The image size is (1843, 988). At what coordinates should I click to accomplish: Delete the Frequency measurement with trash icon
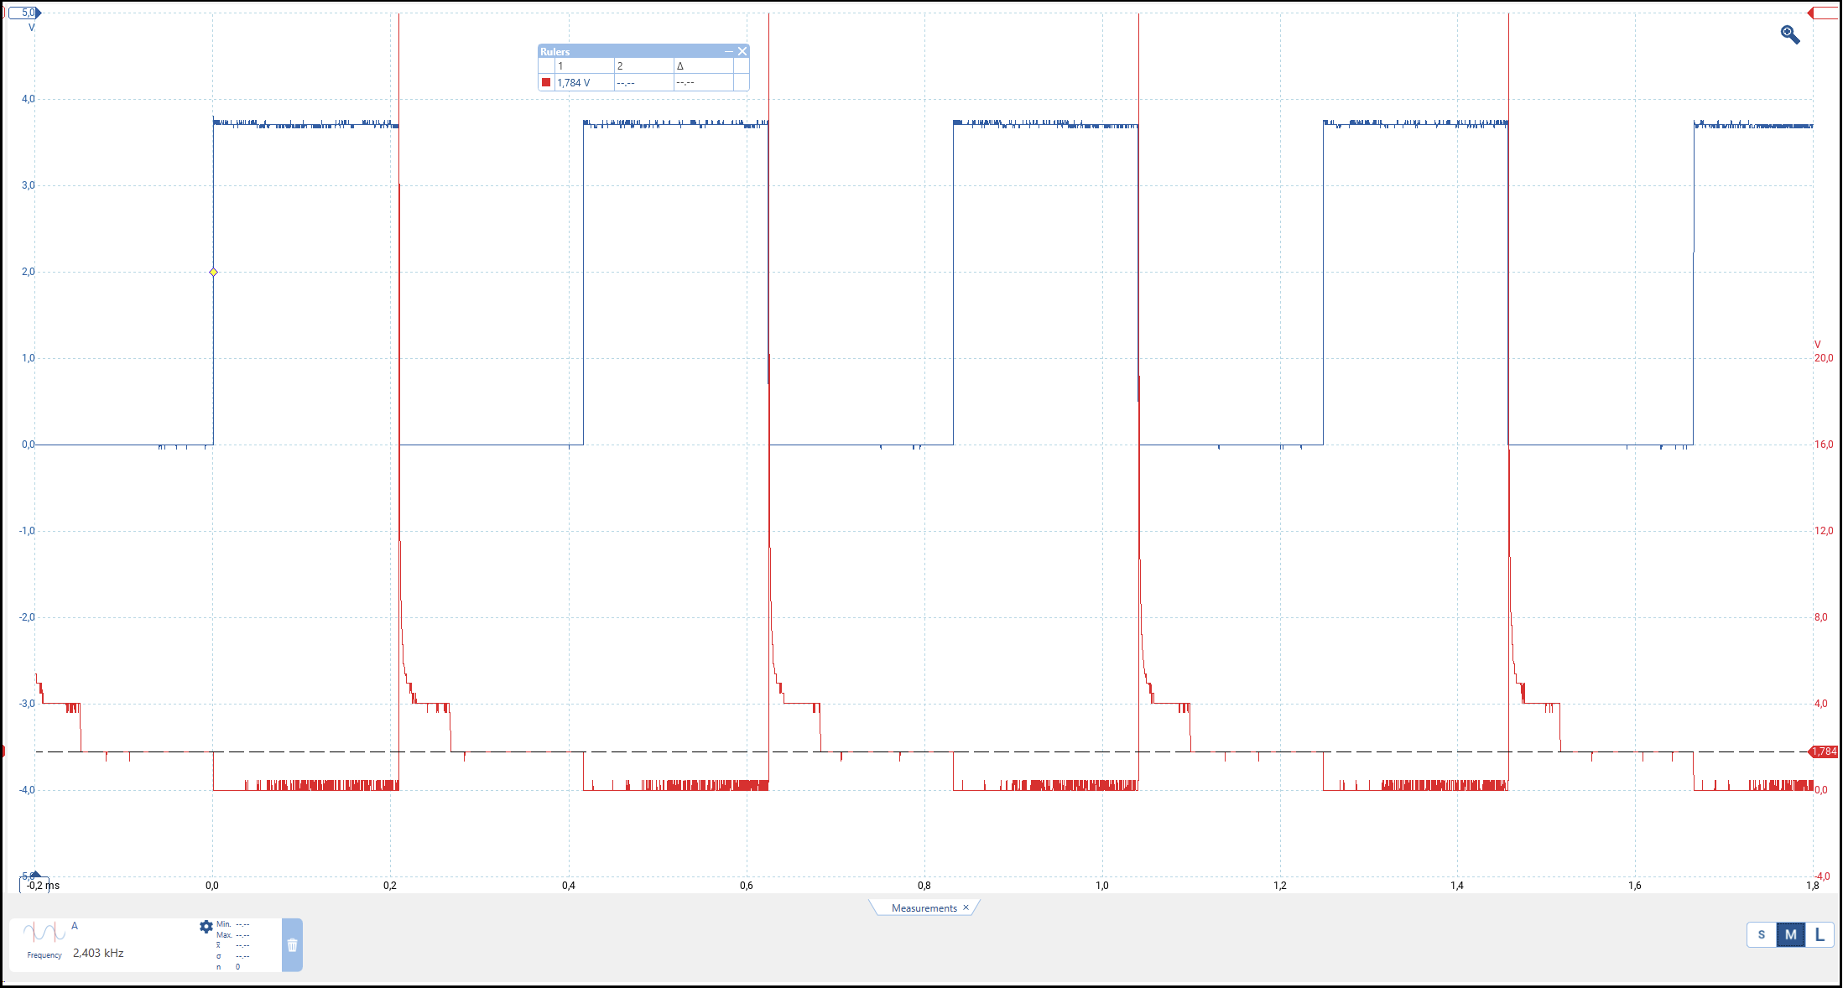pos(292,945)
